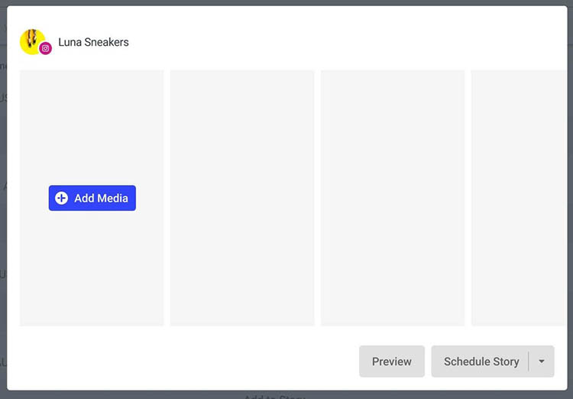Screen dimensions: 573x399
Task: Open the Preview button
Action: point(392,362)
